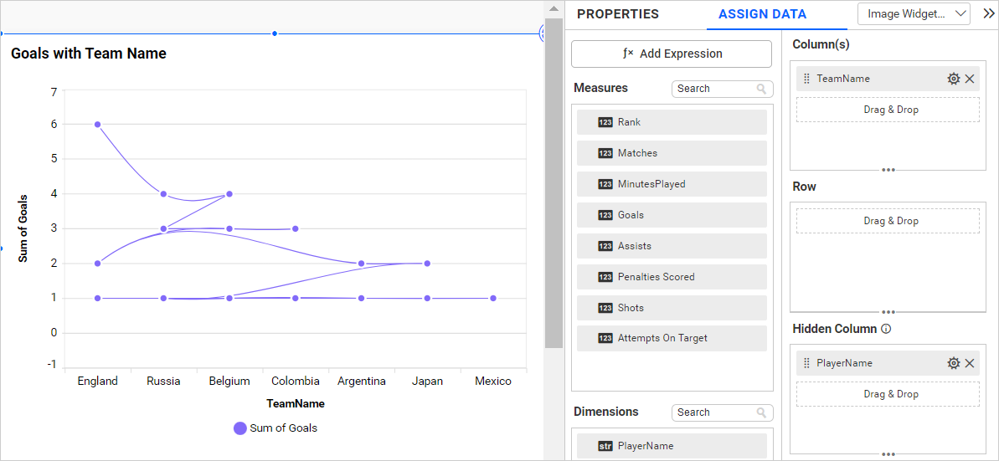Click the drag handle on PlayerName field
Screen dimensions: 999x461
tap(806, 363)
